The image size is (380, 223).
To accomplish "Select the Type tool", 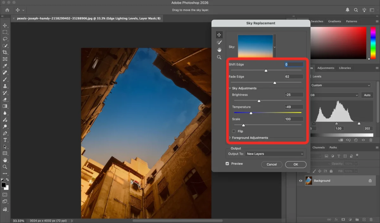I will coord(5,140).
